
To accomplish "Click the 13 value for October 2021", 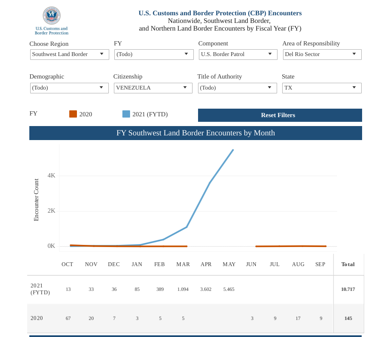I will (68, 289).
